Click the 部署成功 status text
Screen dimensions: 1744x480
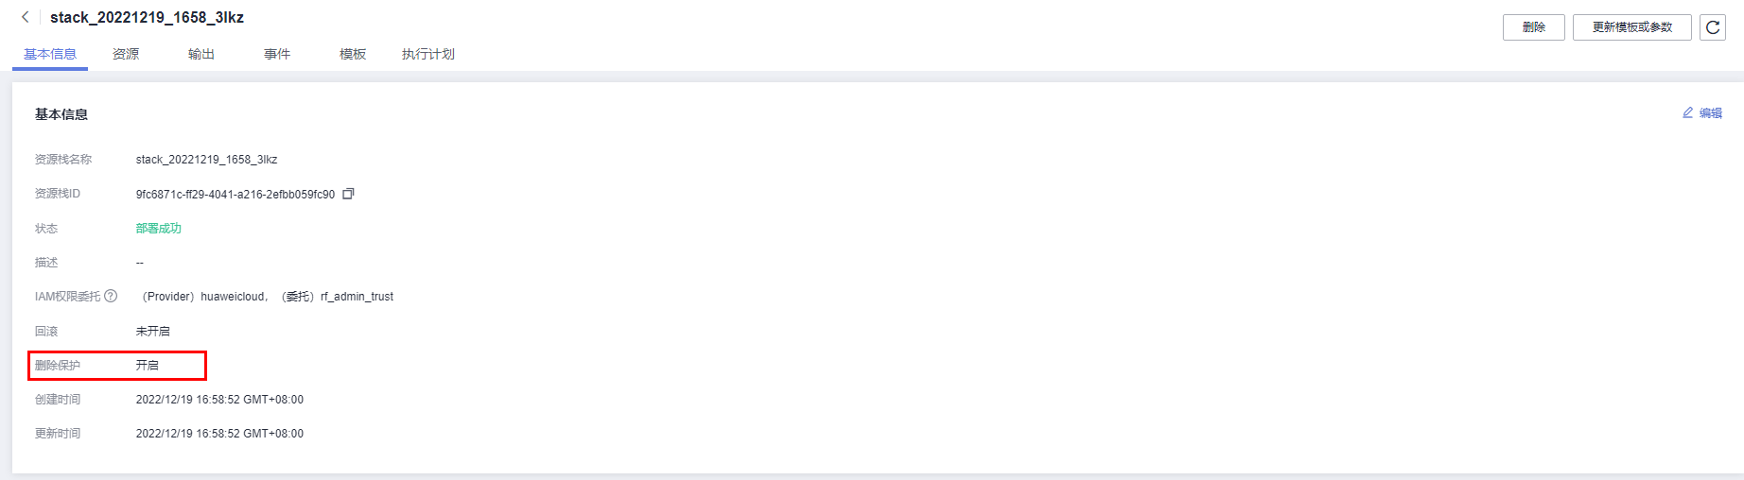pos(159,229)
